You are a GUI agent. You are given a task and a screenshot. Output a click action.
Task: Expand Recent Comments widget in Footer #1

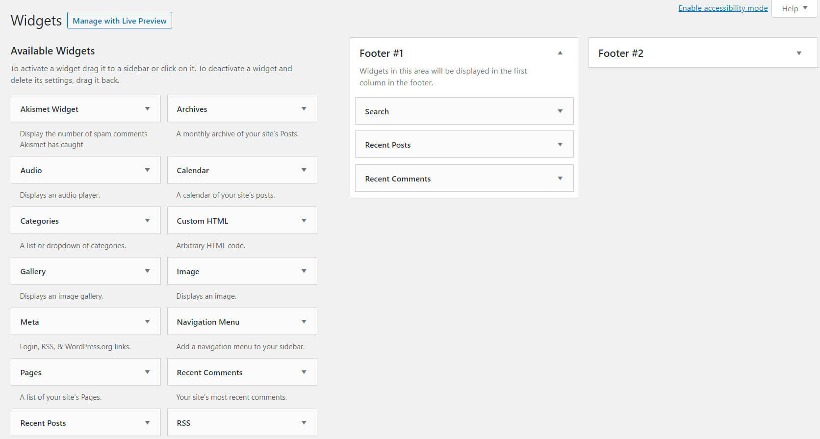pos(560,179)
